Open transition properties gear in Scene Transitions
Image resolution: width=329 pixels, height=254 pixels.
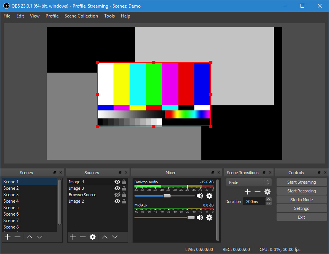coord(267,192)
